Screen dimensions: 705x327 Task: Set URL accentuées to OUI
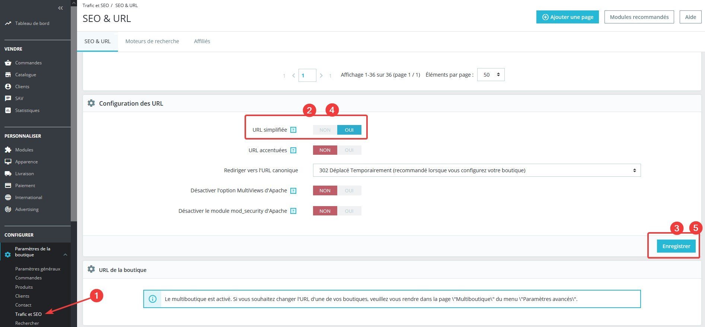click(x=349, y=150)
